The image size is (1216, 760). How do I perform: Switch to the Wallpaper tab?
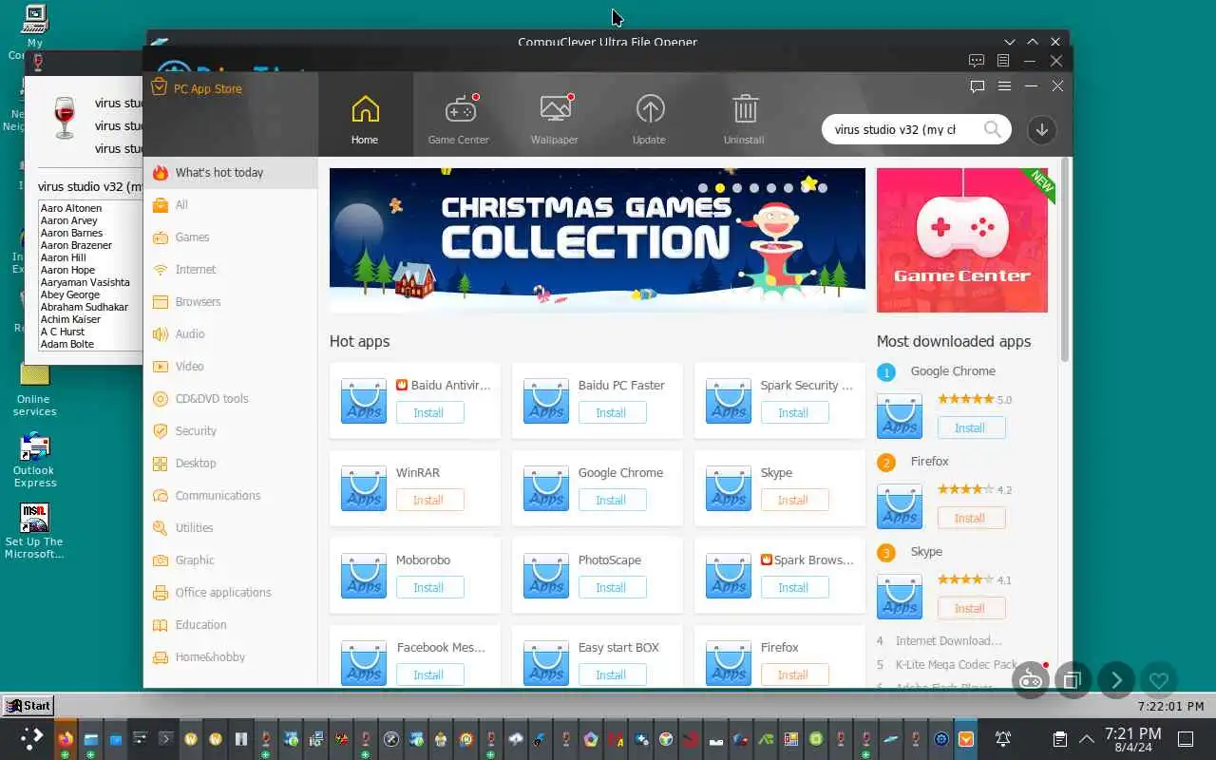[x=555, y=120]
